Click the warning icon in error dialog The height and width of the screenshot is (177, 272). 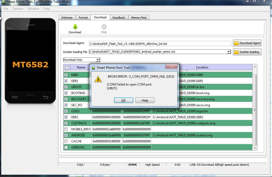[x=98, y=79]
